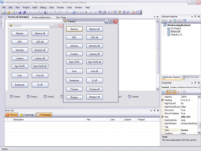Image resolution: width=201 pixels, height=151 pixels.
Task: Click Shotgun off in the front Form1 window
Action: [94, 97]
